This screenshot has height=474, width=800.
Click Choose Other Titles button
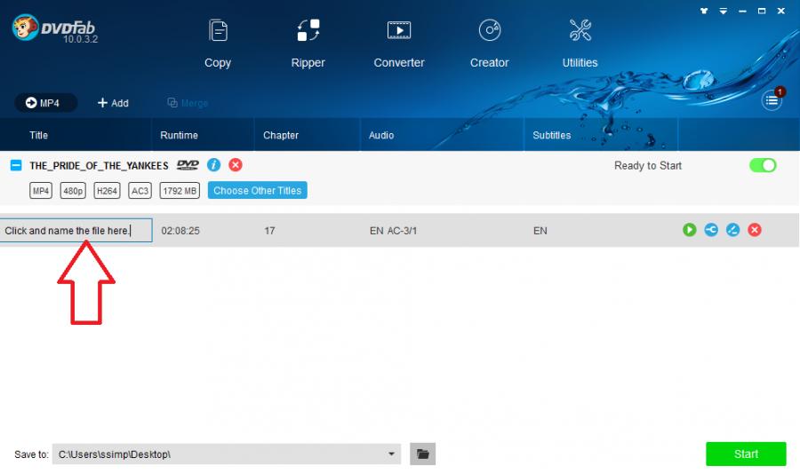pyautogui.click(x=257, y=190)
